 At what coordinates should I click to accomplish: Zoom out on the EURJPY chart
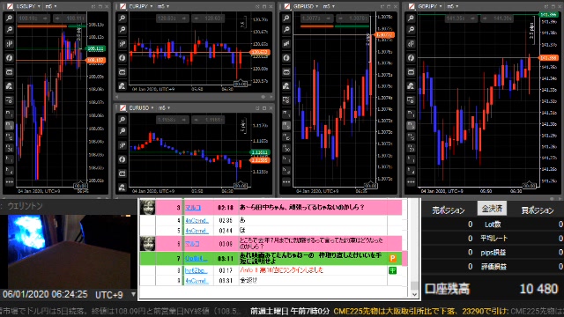122,29
